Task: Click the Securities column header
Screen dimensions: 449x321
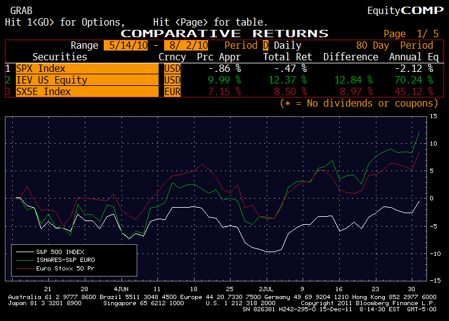Action: pyautogui.click(x=60, y=57)
